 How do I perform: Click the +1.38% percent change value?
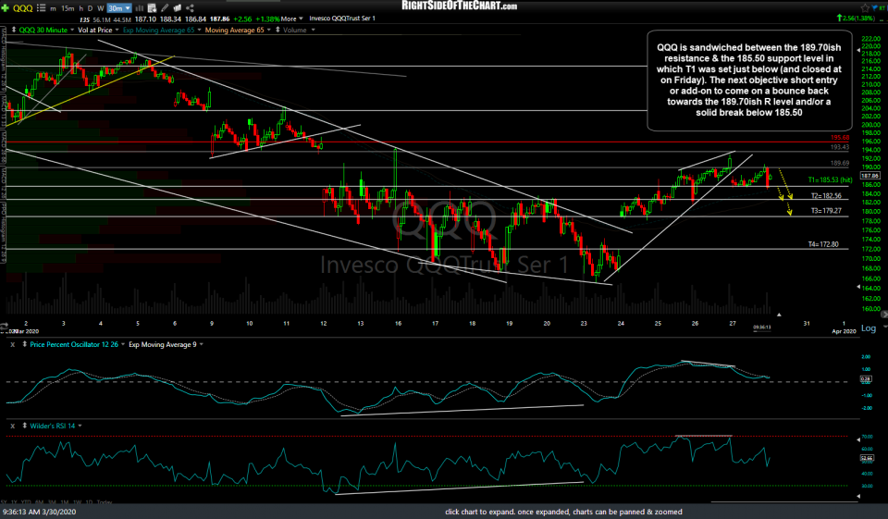pos(267,19)
